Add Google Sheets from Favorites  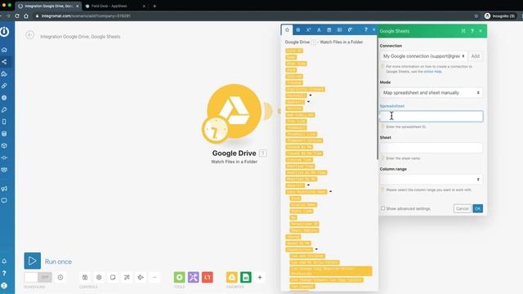point(246,278)
